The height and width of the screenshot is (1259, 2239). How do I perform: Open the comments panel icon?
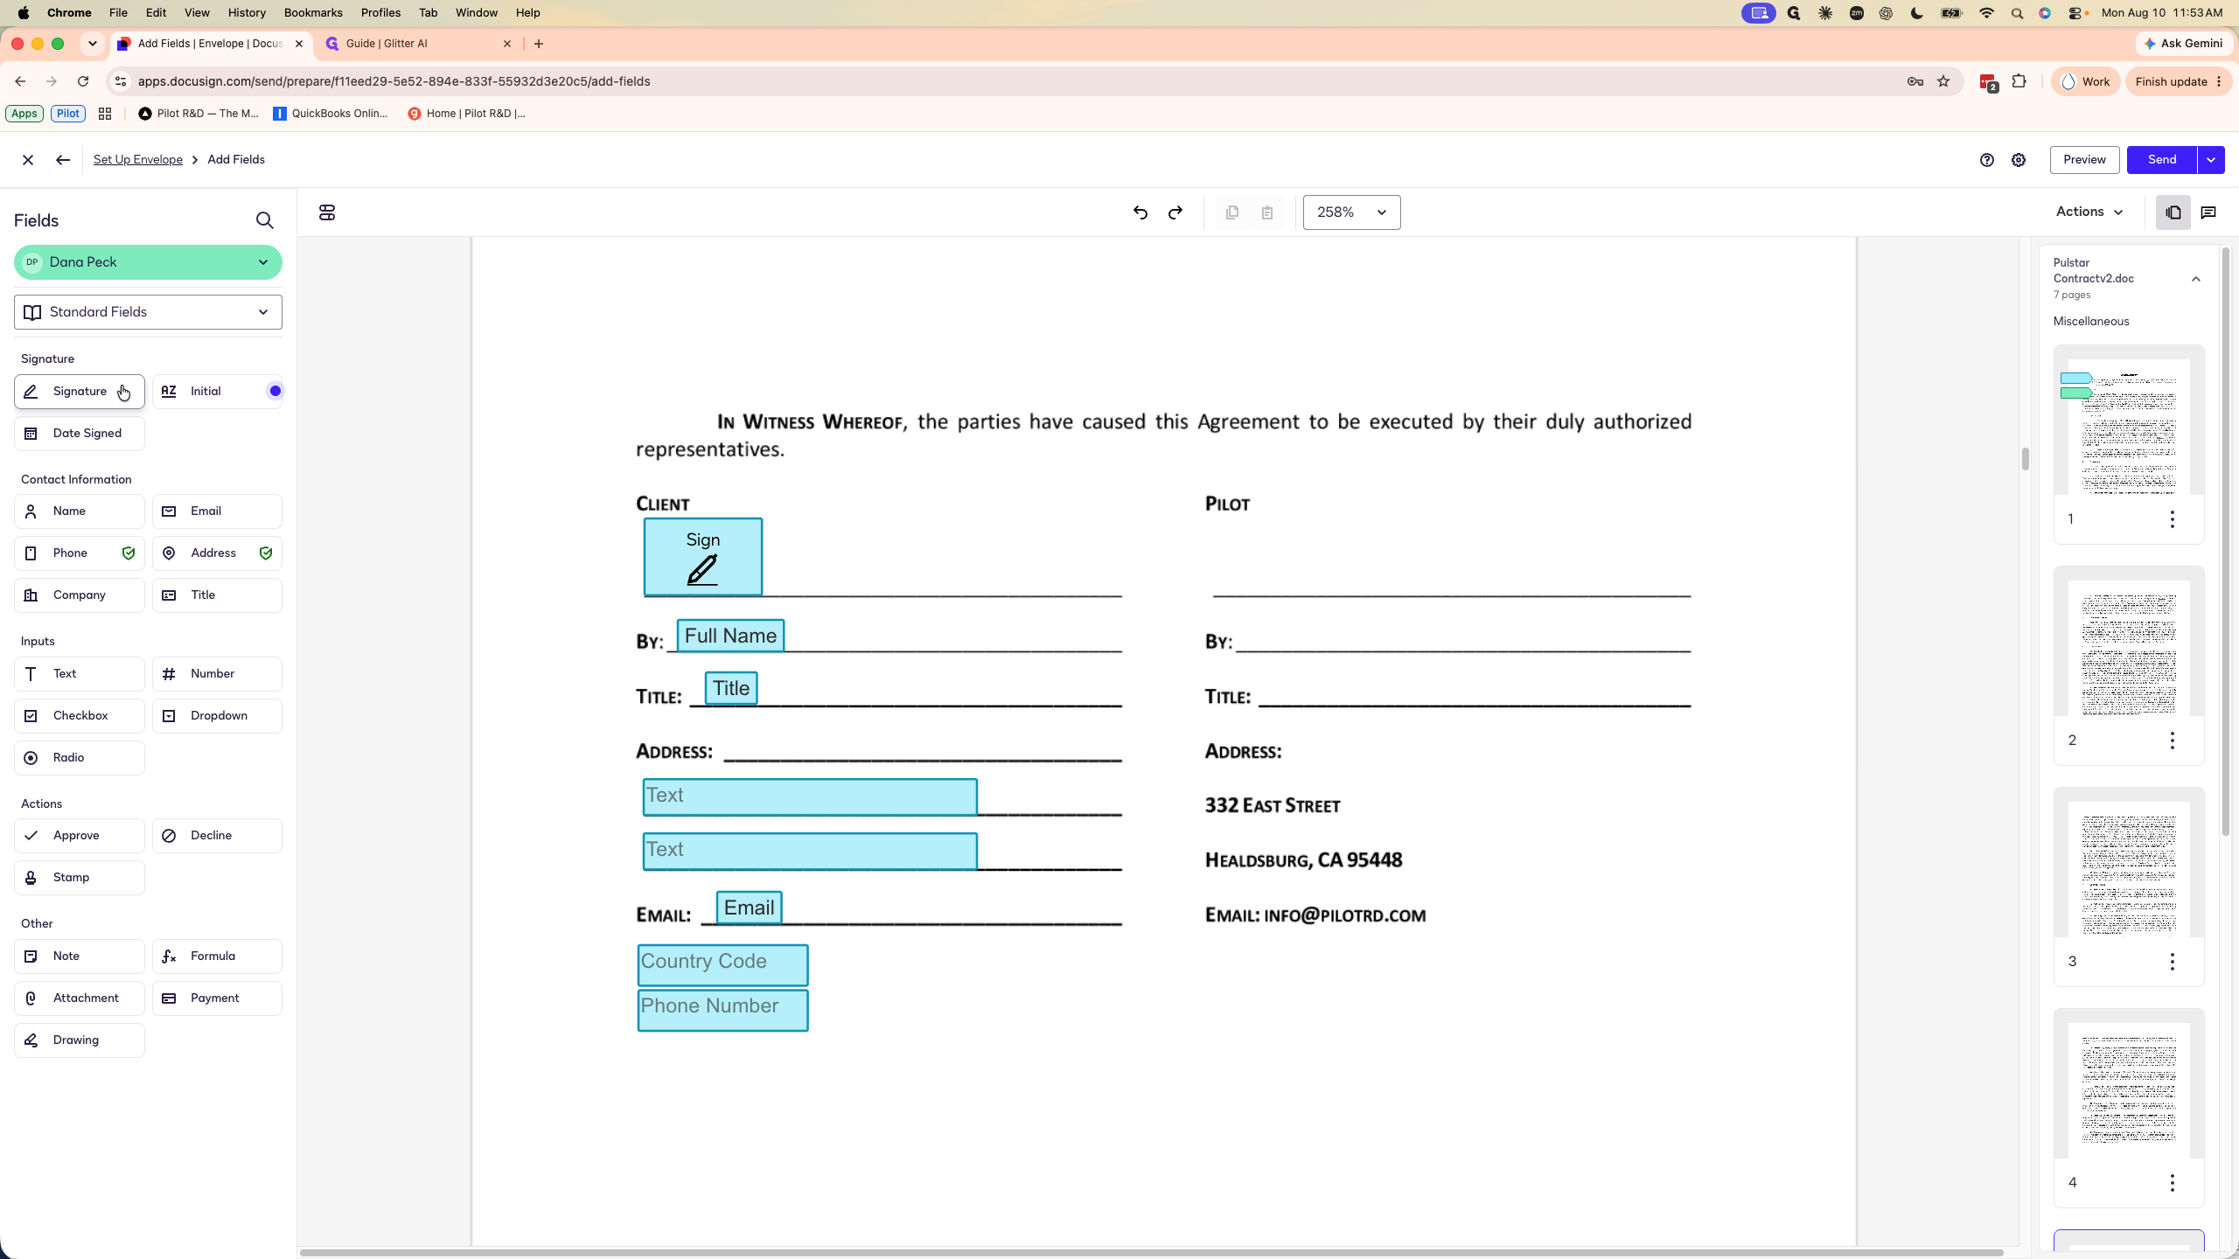2208,212
